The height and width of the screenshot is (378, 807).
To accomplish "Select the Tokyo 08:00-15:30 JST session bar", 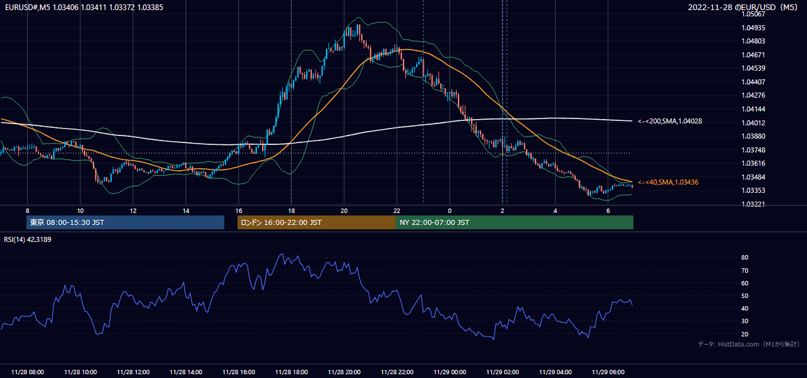I will click(125, 222).
